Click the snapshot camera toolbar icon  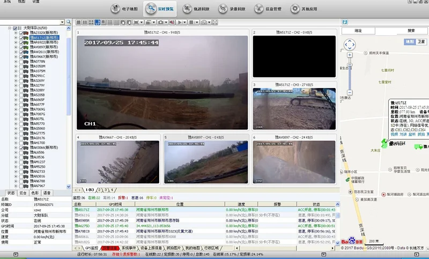pos(160,22)
